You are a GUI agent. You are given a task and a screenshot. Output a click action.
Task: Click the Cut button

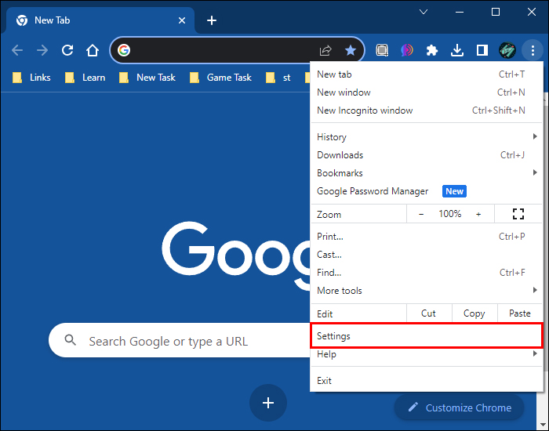click(x=429, y=313)
